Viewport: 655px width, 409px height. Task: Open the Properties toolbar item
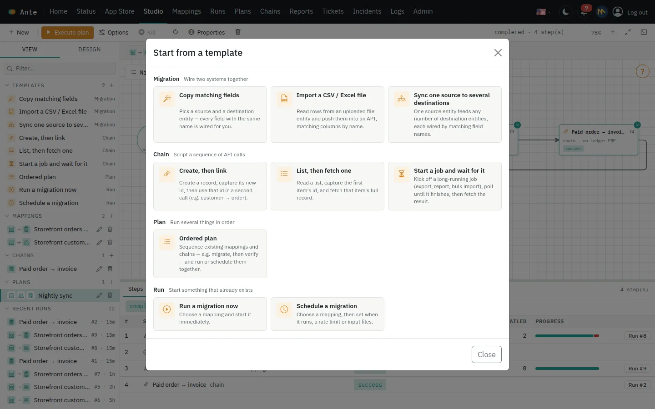pyautogui.click(x=207, y=32)
